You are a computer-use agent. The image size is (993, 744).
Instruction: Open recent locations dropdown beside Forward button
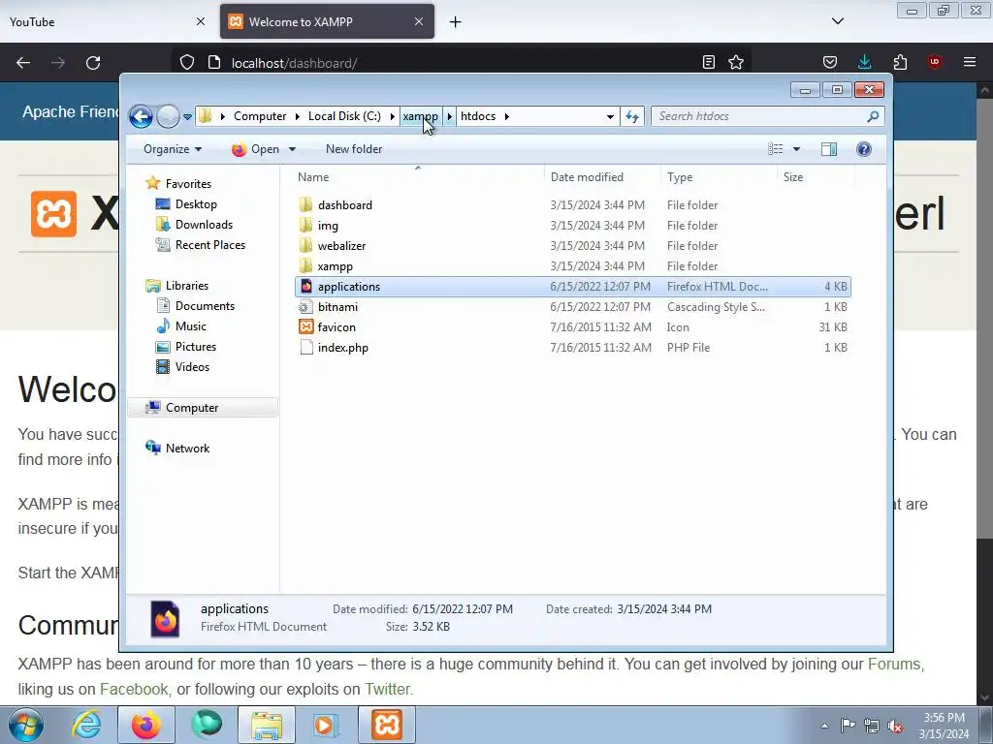pyautogui.click(x=187, y=116)
